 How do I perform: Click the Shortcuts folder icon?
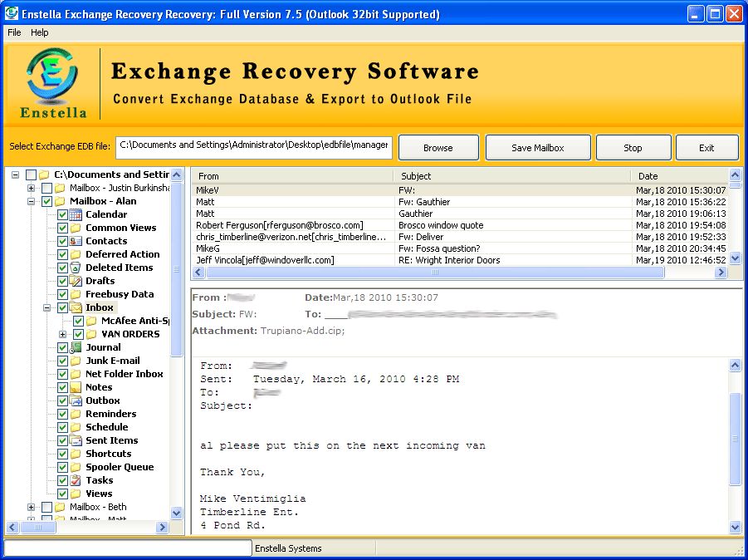tap(76, 454)
